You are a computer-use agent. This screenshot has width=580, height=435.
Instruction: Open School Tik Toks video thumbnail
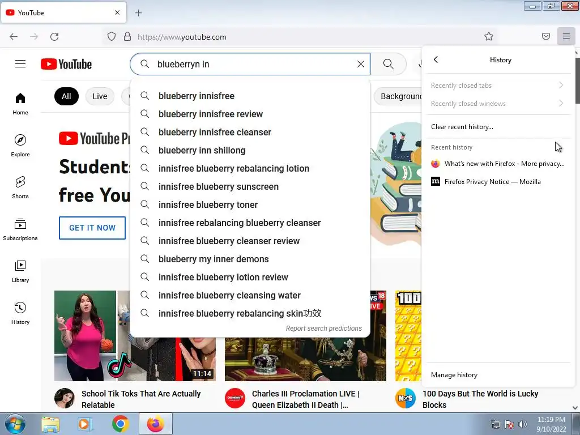[x=92, y=336]
